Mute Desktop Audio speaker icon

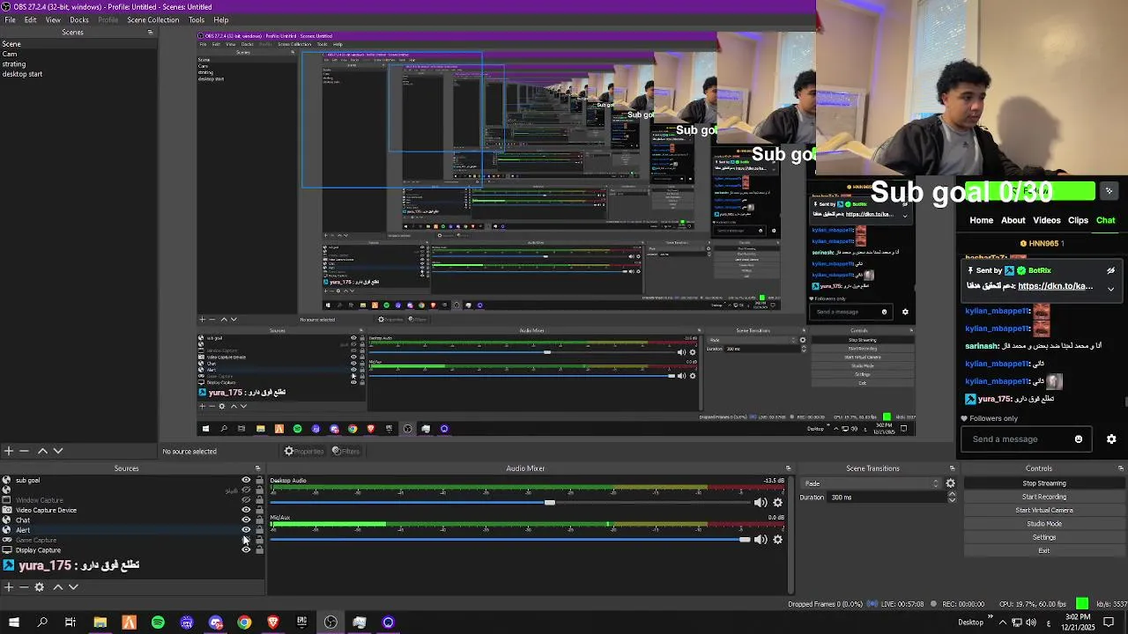point(760,503)
